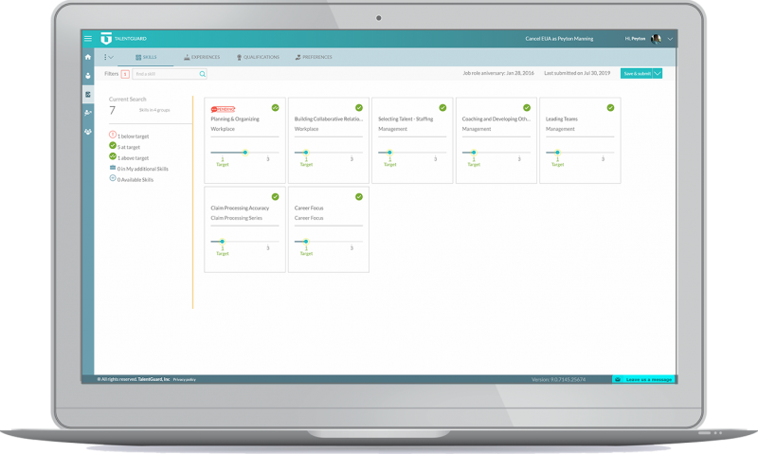Click the Building Collaborative Relatio... card title
758x454 pixels.
click(x=329, y=118)
